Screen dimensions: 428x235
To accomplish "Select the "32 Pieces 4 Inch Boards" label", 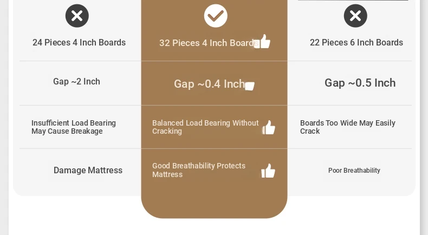I will pos(207,43).
